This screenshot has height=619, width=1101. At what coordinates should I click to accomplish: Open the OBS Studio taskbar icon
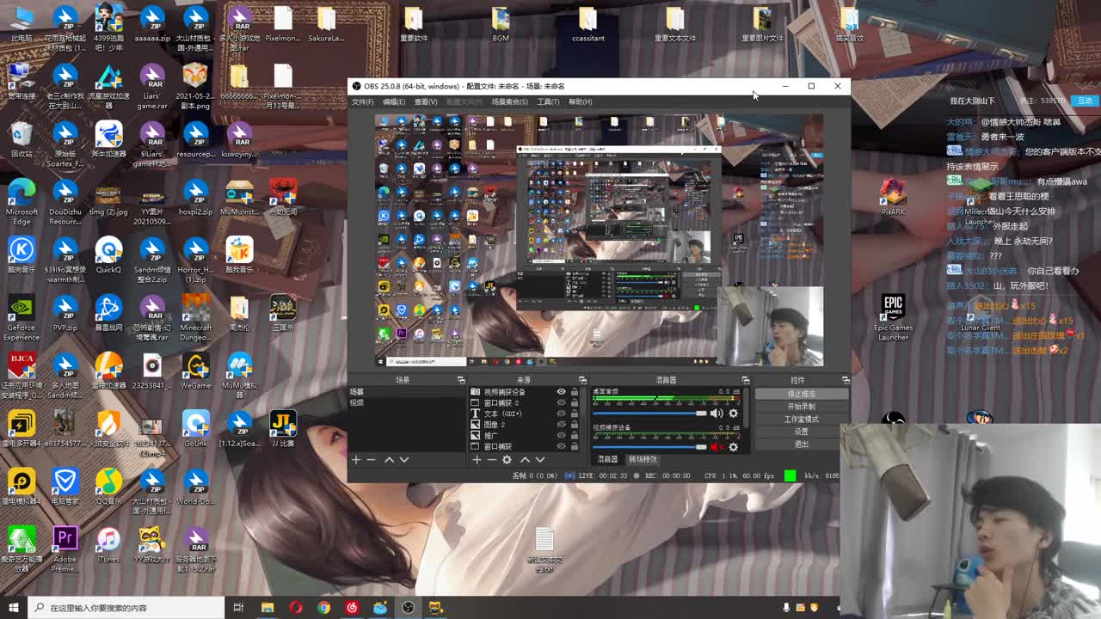408,608
